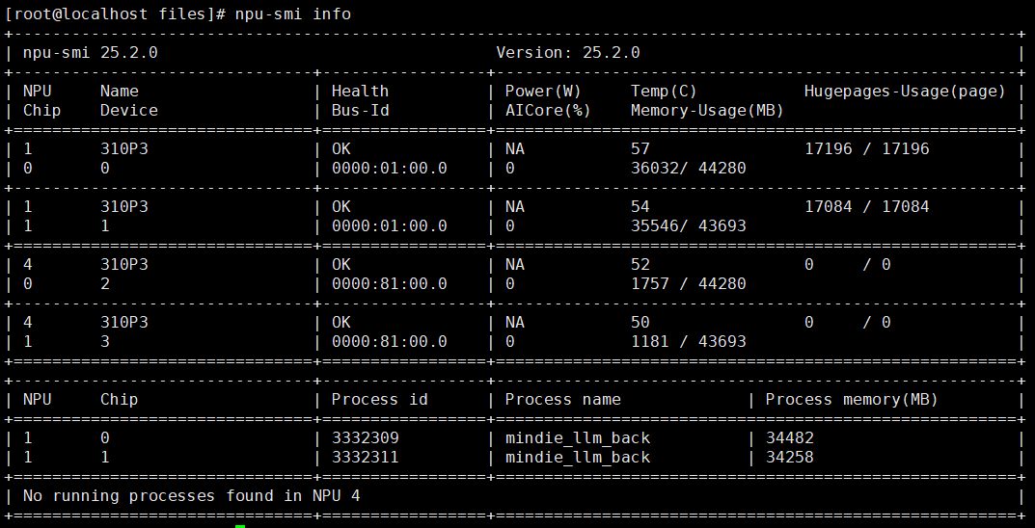Click the process id '3332311'

(x=365, y=458)
